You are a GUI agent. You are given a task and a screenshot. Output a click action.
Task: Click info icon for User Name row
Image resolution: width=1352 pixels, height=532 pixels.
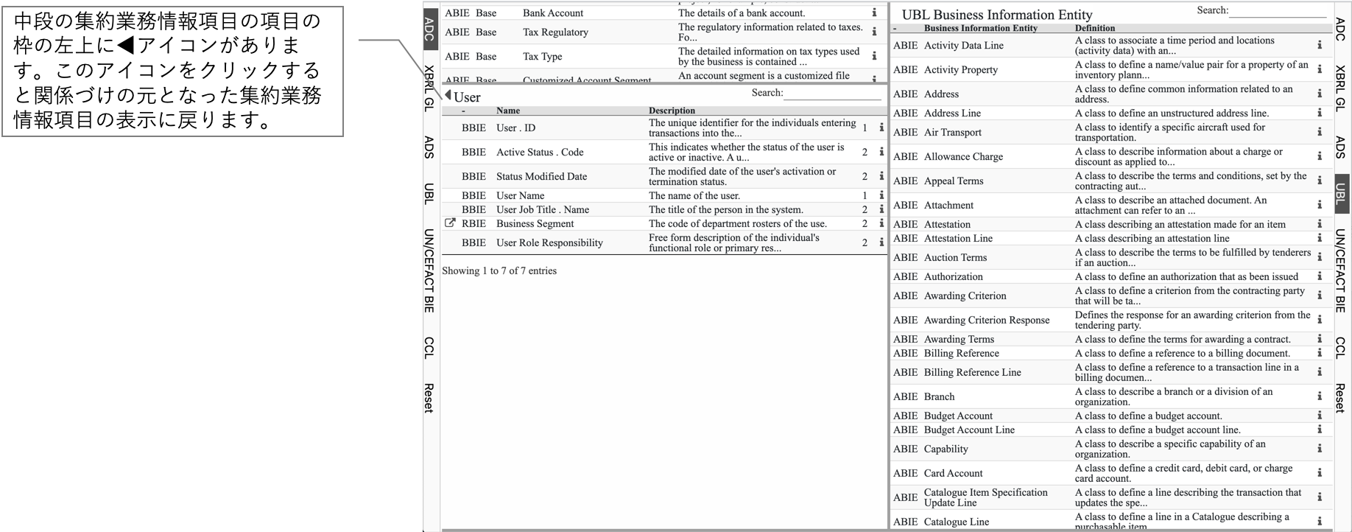pyautogui.click(x=881, y=195)
